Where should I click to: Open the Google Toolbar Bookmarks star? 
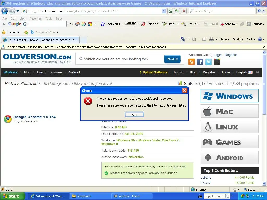[102, 24]
